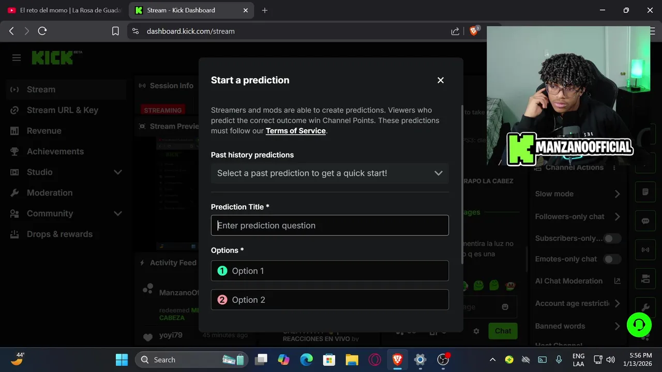Click the camera icon in right rail

click(x=645, y=278)
